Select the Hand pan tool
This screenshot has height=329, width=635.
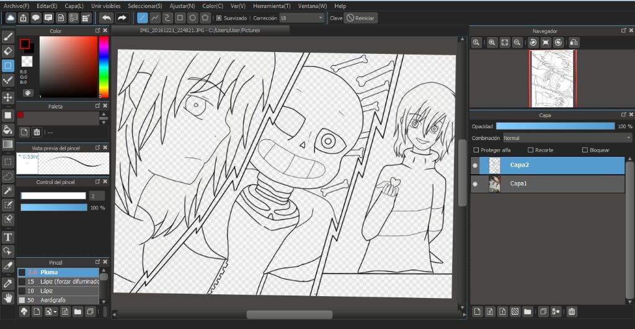(x=7, y=299)
